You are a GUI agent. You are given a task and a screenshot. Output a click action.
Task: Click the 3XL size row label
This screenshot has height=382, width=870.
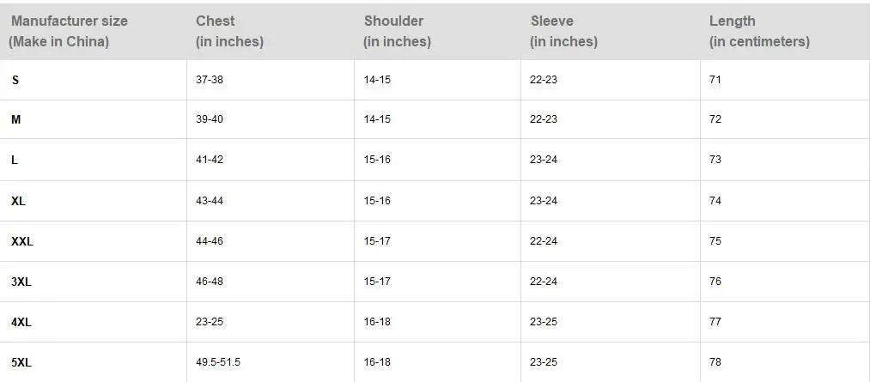pos(21,282)
